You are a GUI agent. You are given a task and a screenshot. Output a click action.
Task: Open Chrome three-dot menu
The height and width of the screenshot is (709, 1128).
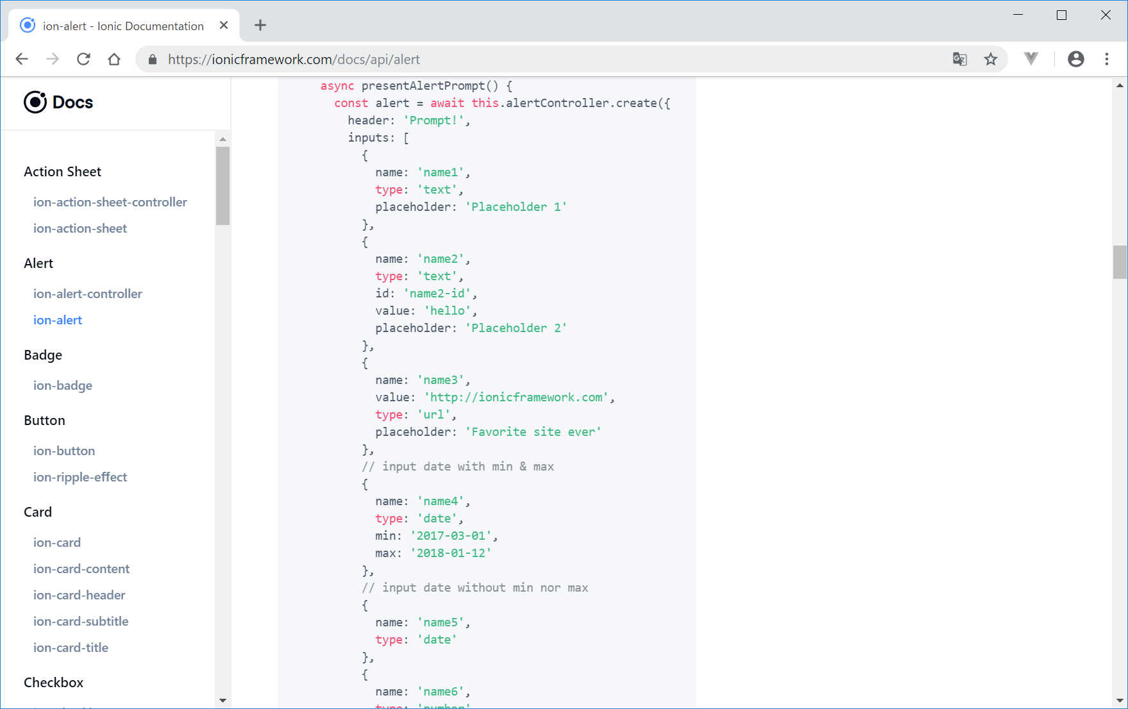(1106, 59)
